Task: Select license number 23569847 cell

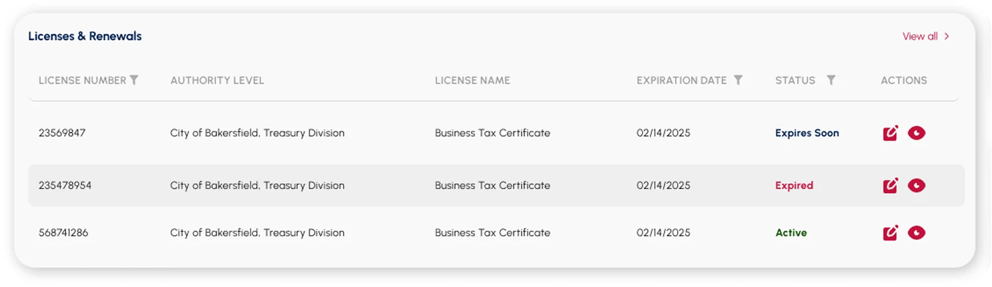Action: 62,133
